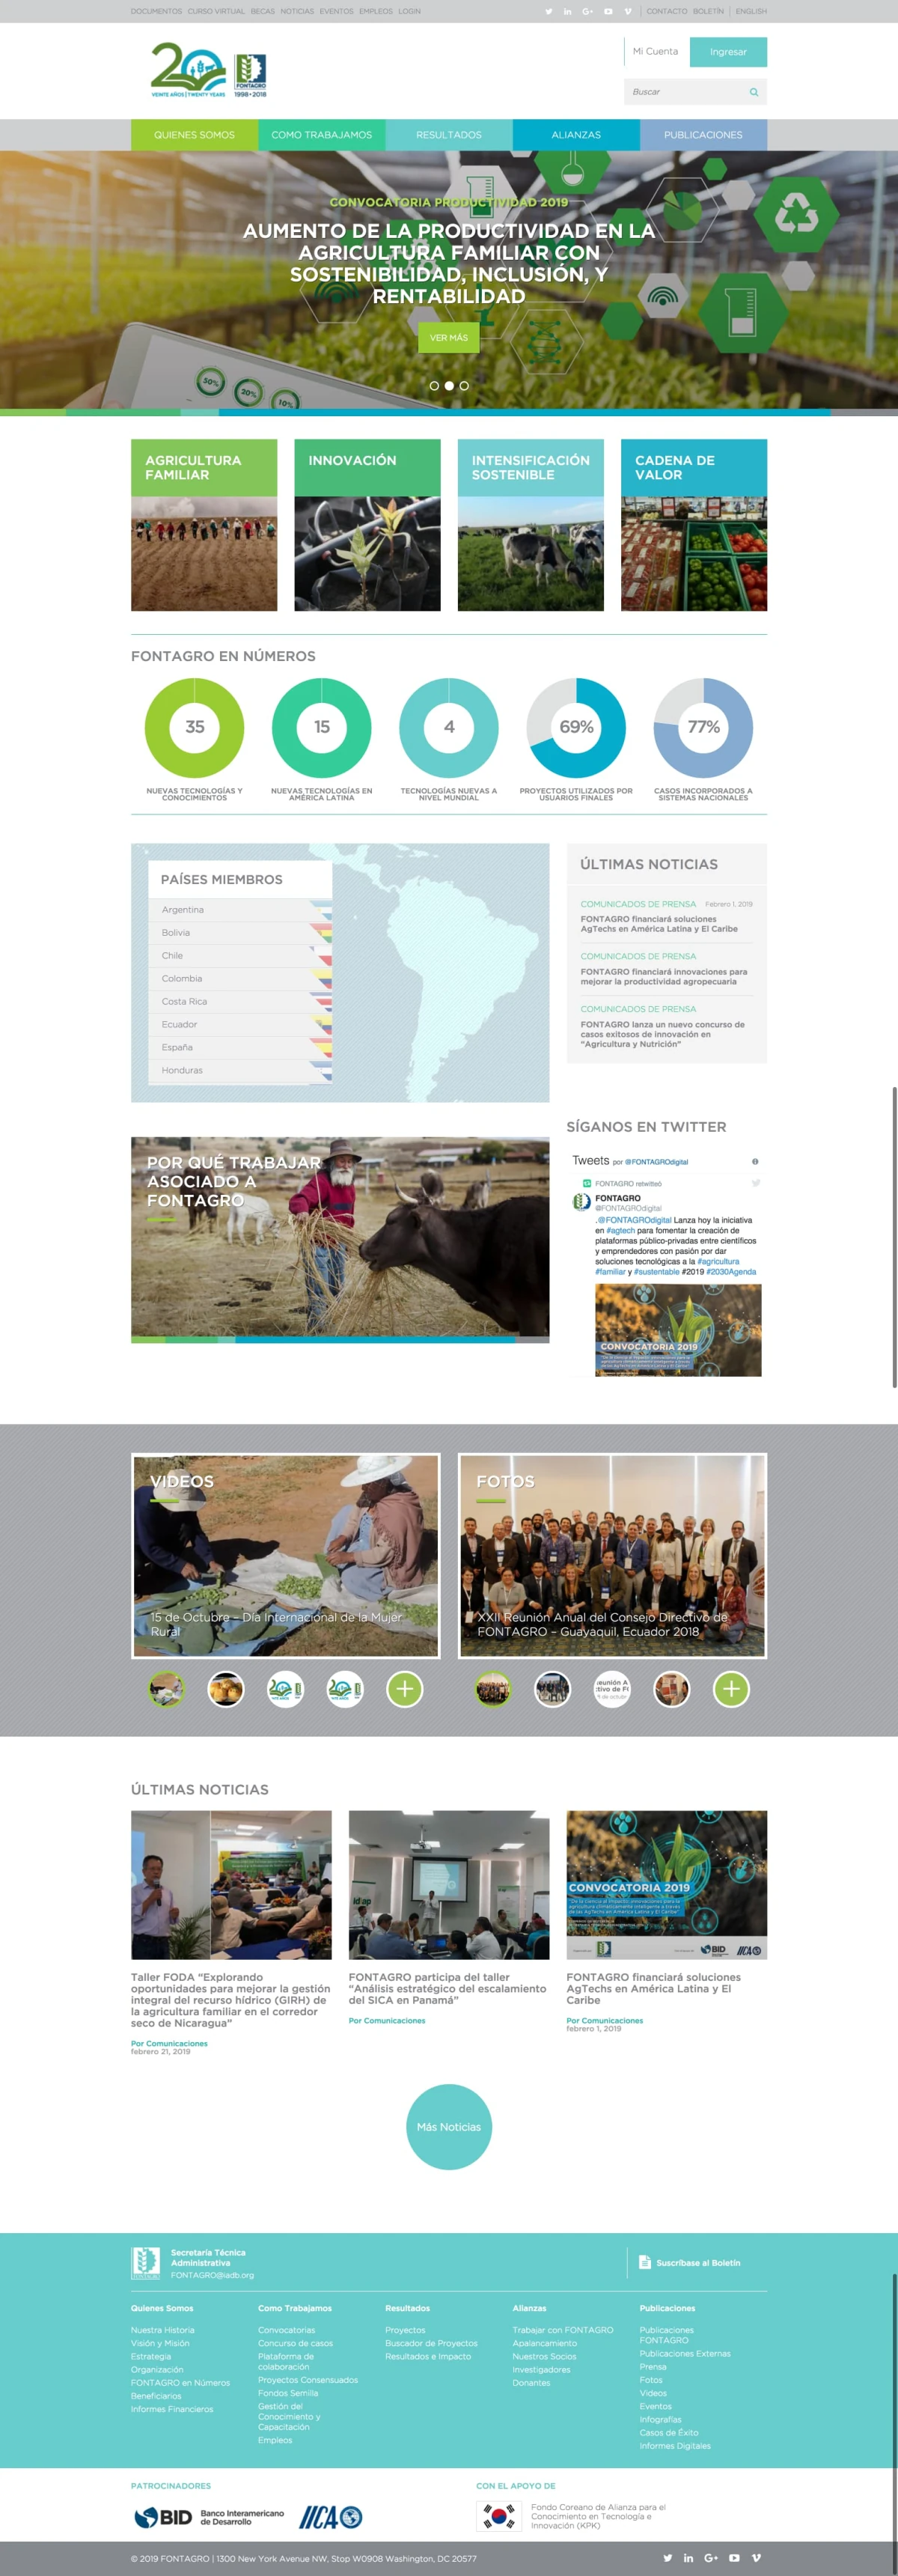The height and width of the screenshot is (2576, 898).
Task: Click the document icon beside Suscríbase al Boletín
Action: pyautogui.click(x=645, y=2262)
